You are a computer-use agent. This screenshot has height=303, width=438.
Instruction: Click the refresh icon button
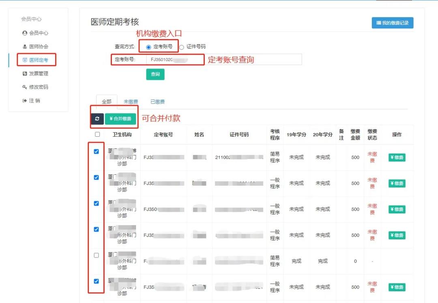(97, 119)
